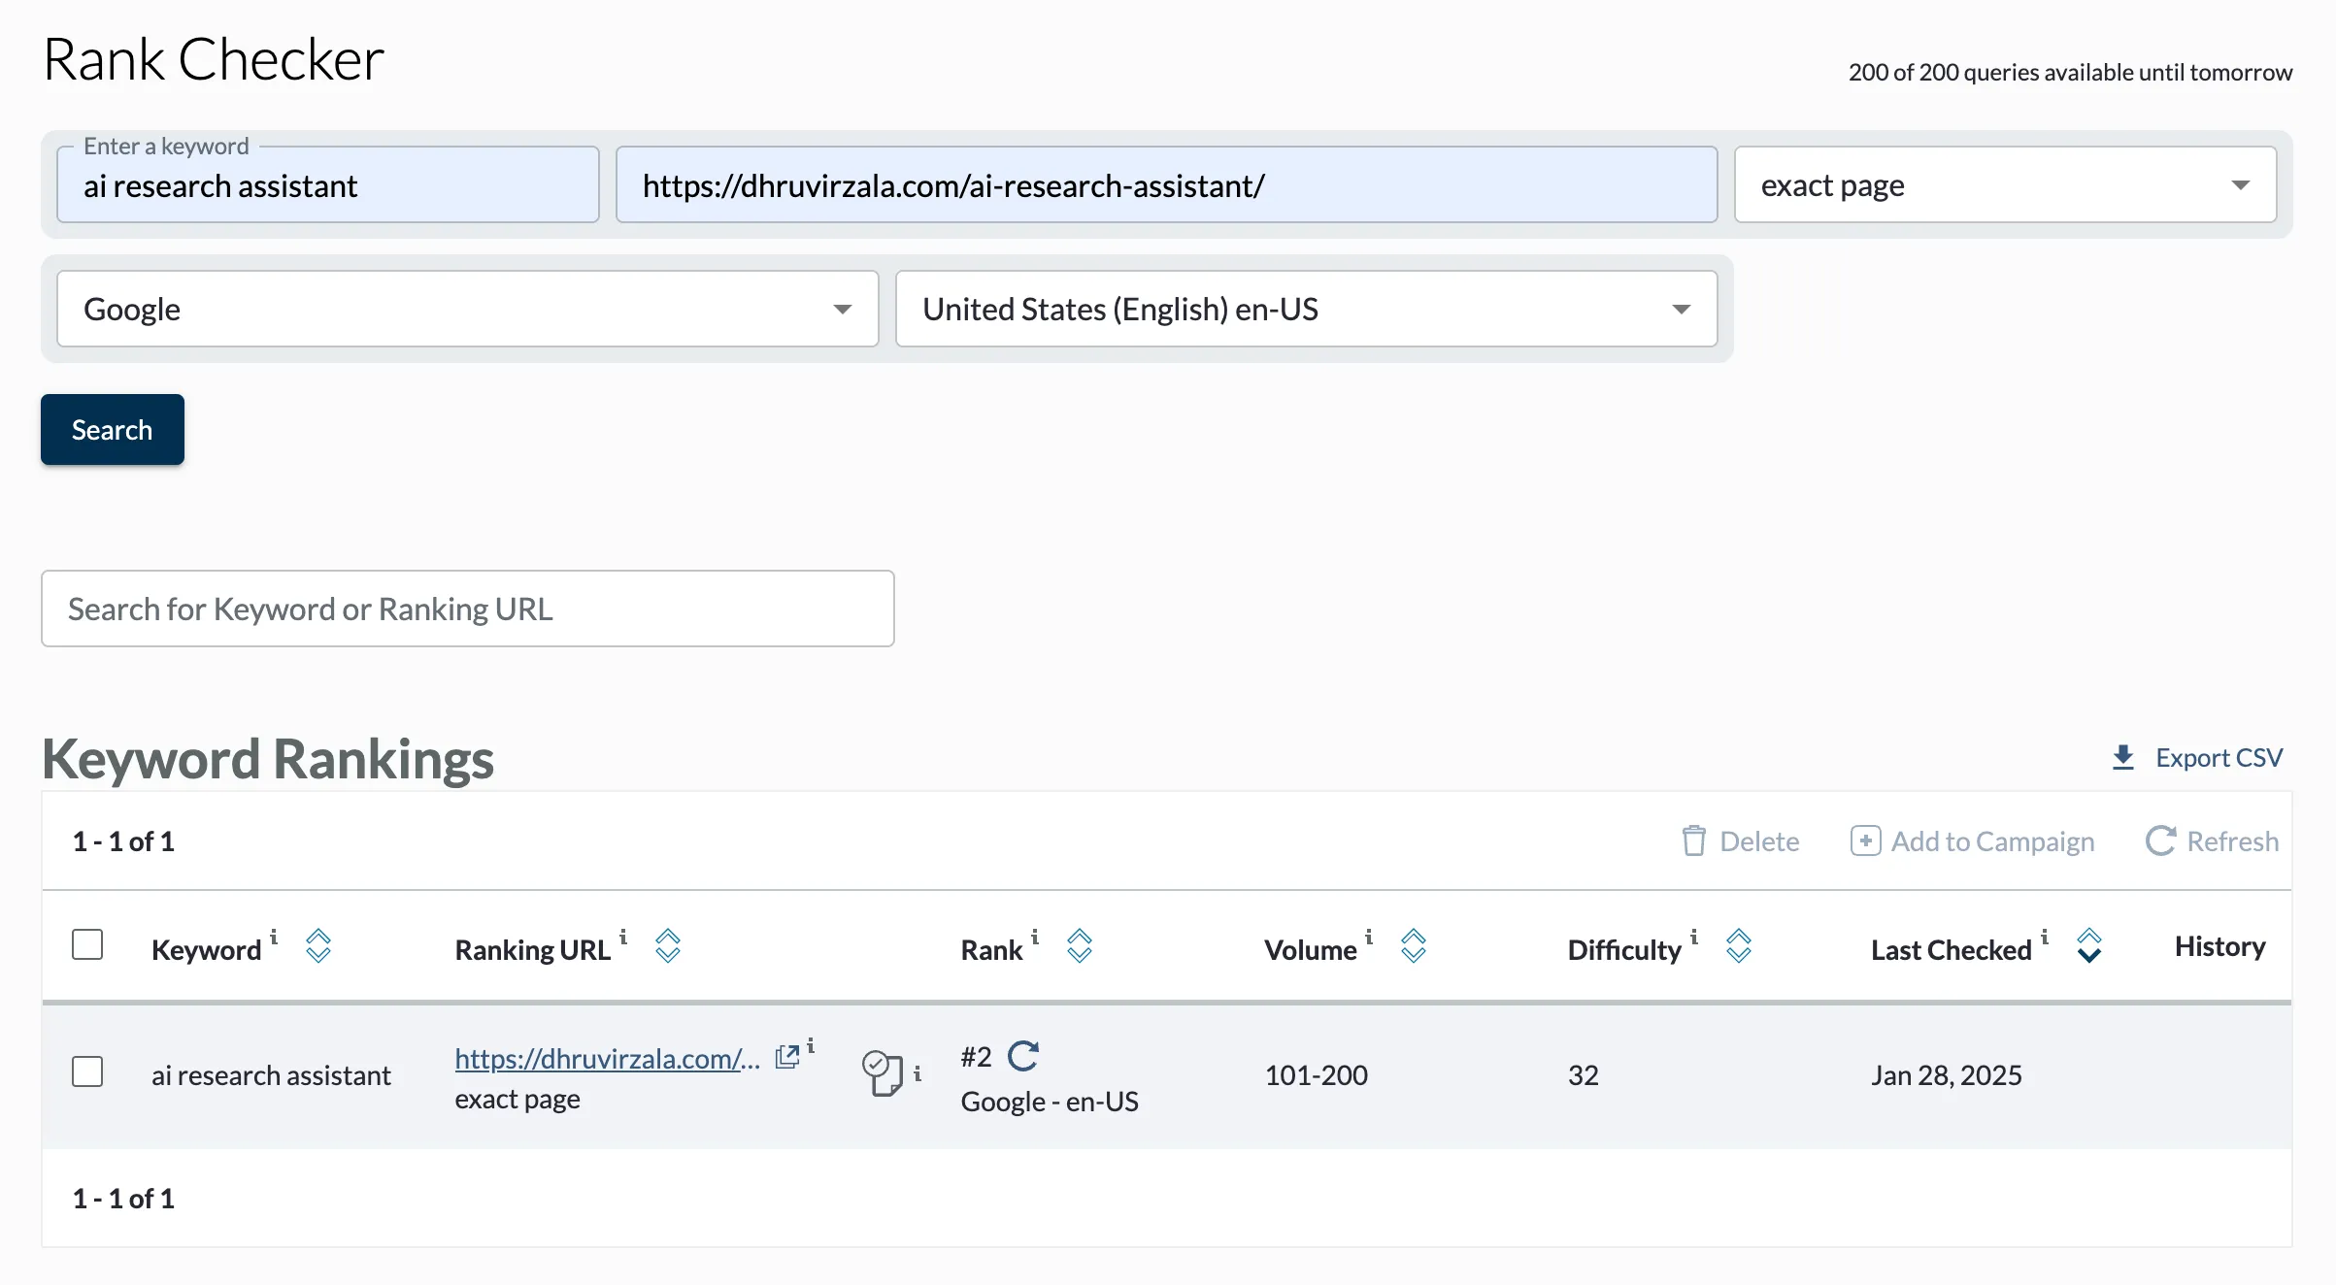
Task: Click info icon beside Rank header
Action: pyautogui.click(x=1035, y=938)
